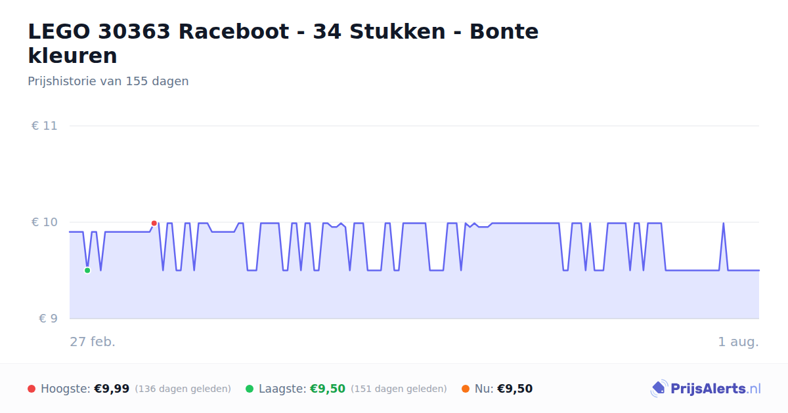The height and width of the screenshot is (413, 788).
Task: Click the orange Nu legend dot
Action: pos(466,389)
